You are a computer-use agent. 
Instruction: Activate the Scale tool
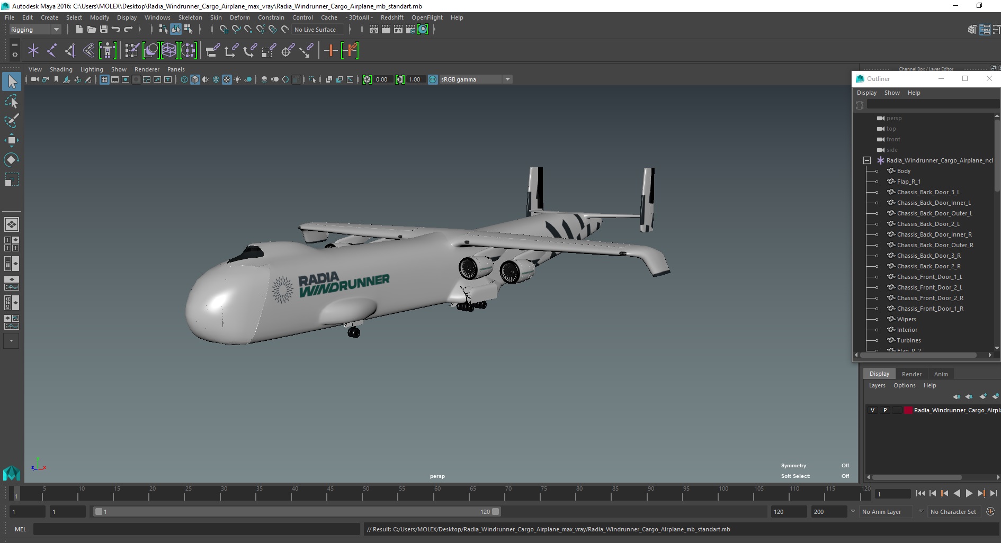[x=12, y=179]
